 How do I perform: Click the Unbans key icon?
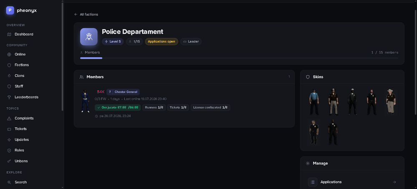click(x=9, y=161)
